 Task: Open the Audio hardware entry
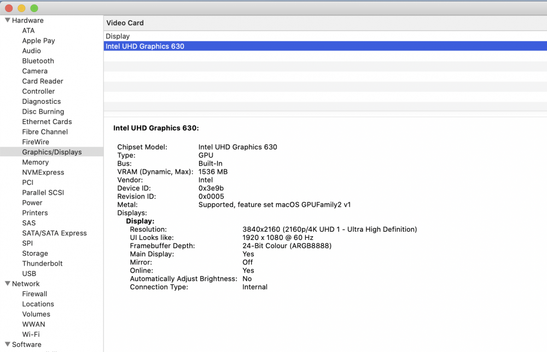point(31,51)
